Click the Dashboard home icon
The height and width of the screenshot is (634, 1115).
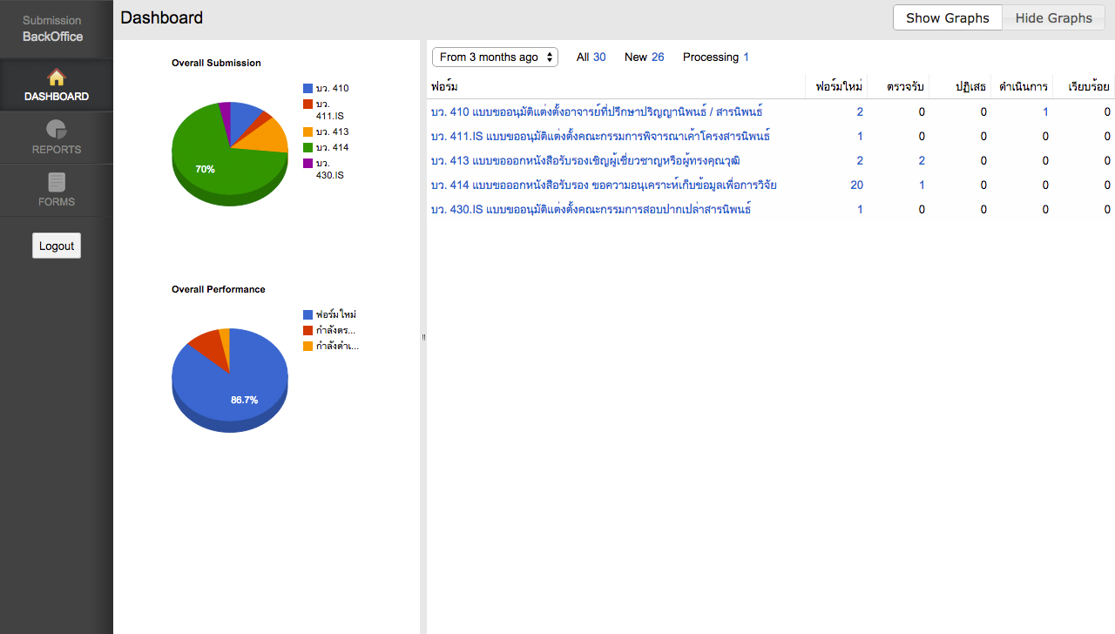[57, 77]
